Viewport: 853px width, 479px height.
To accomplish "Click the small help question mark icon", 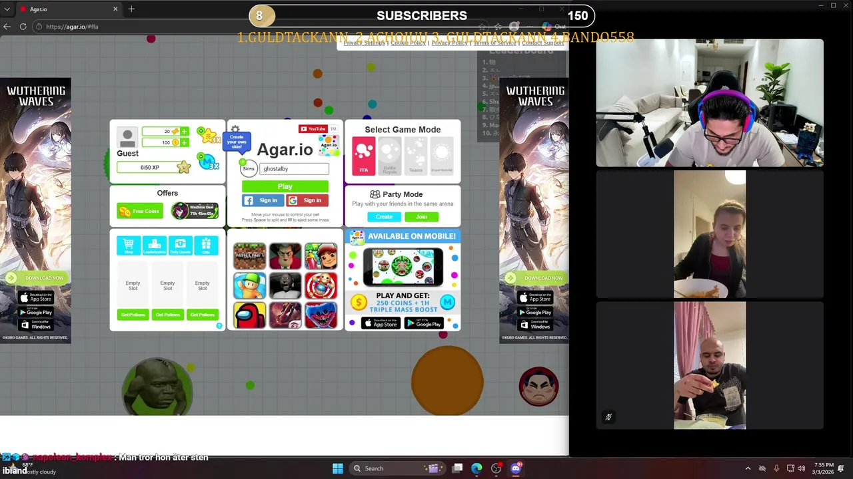I will click(x=219, y=325).
